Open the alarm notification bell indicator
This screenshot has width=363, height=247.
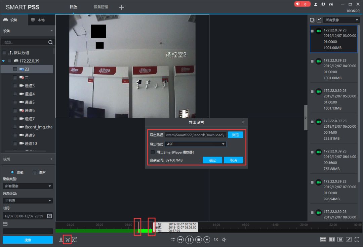[x=302, y=4]
